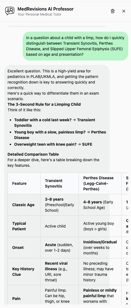Viewport: 131px width, 308px height.
Task: Click the Perthes Disease column header
Action: click(100, 183)
